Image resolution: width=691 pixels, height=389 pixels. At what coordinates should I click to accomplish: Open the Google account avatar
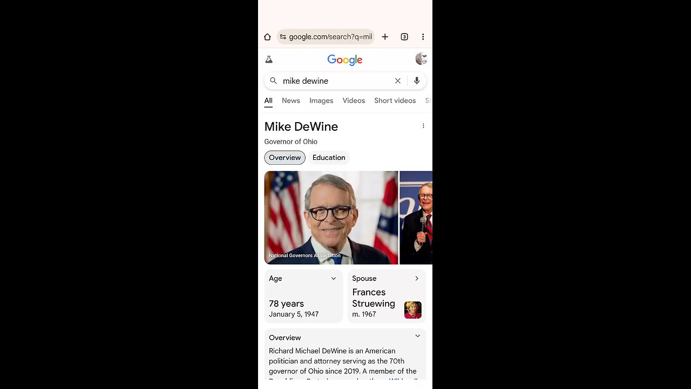421,59
